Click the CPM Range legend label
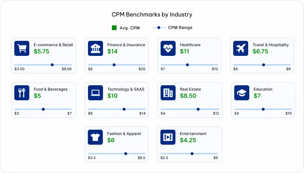Screen dimensions: 304x173 pyautogui.click(x=180, y=28)
